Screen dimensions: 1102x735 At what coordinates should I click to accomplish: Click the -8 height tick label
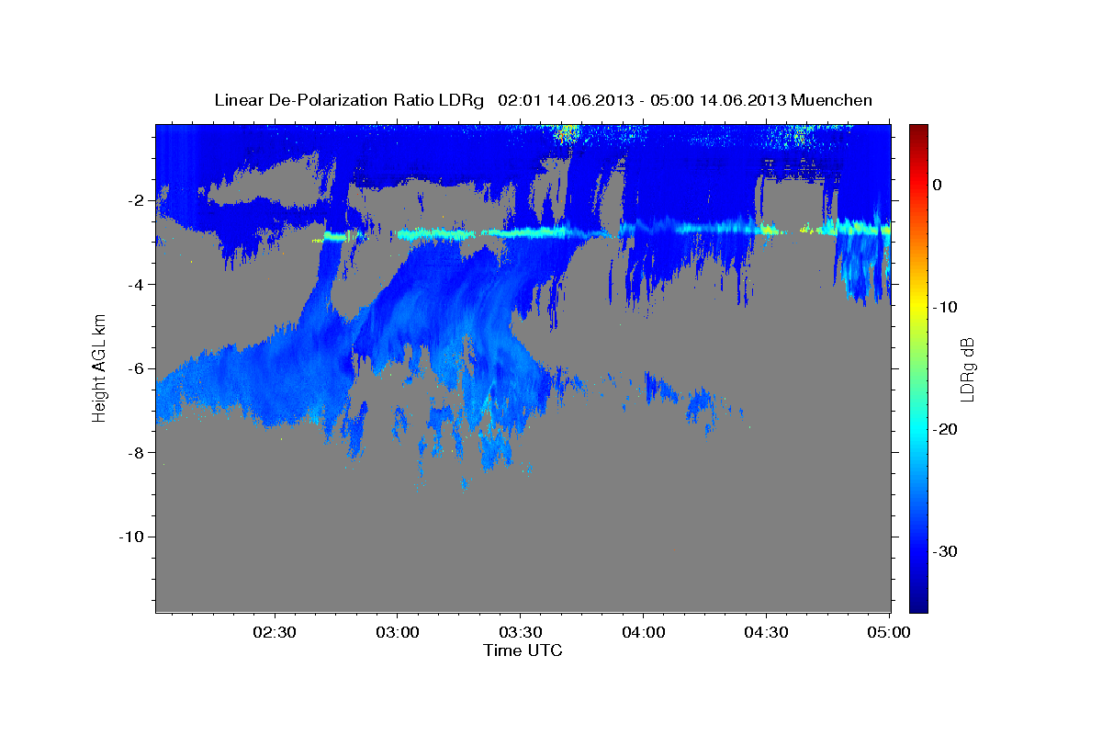tap(136, 452)
